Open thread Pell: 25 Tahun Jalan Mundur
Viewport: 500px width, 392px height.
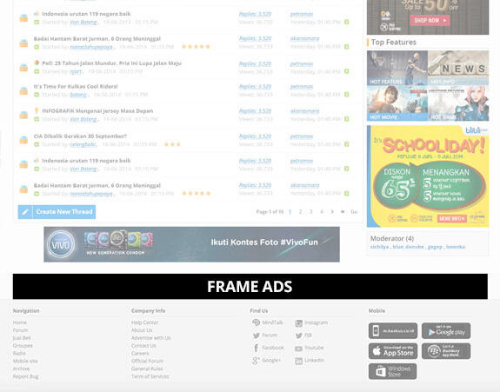(x=111, y=63)
